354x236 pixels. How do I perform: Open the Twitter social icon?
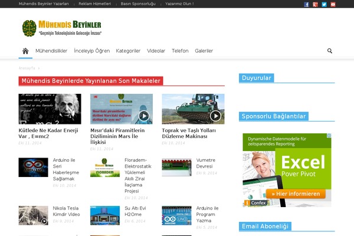pos(324,5)
